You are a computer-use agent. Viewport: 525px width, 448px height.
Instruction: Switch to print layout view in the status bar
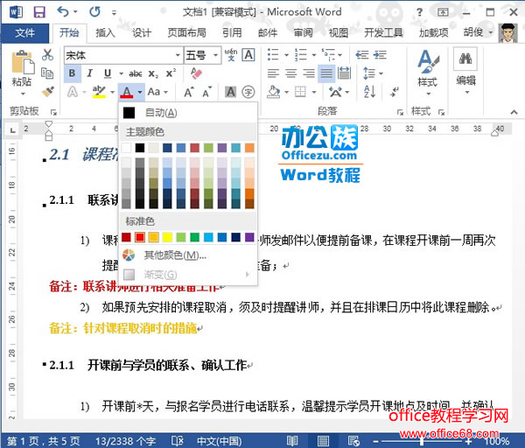click(x=323, y=441)
